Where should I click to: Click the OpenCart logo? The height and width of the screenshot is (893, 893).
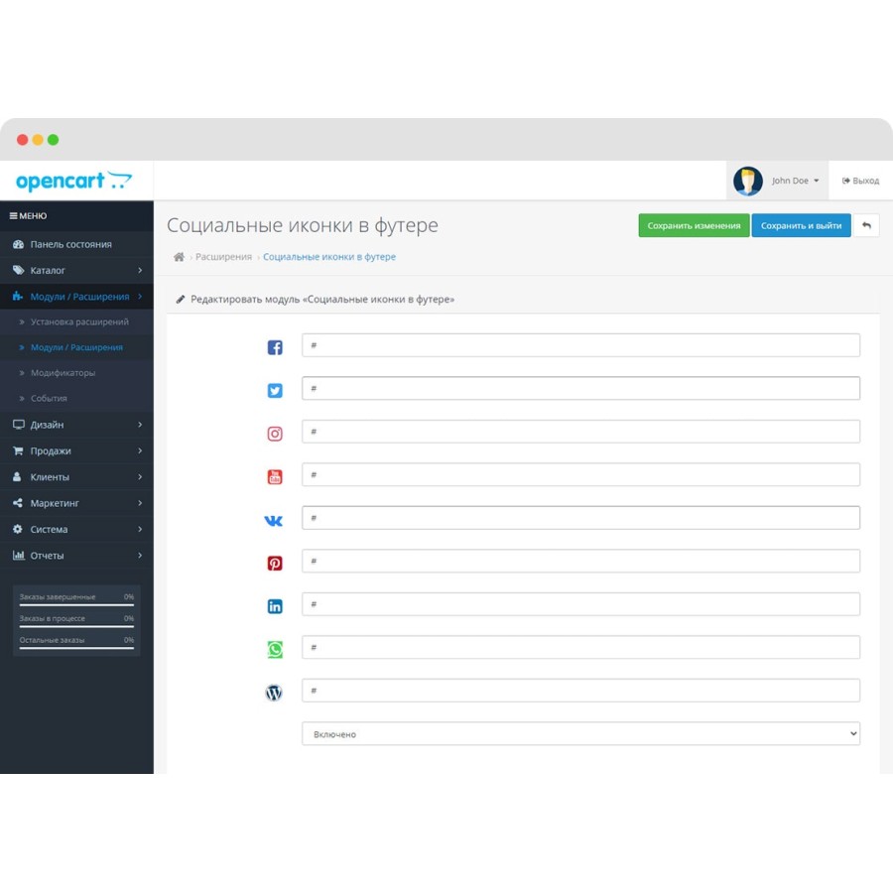[x=74, y=182]
